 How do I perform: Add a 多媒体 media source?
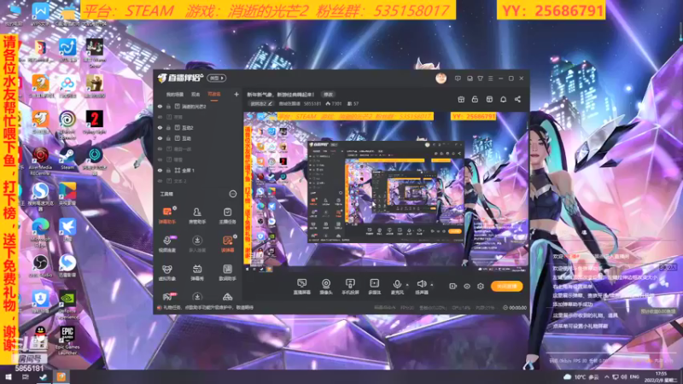[374, 287]
